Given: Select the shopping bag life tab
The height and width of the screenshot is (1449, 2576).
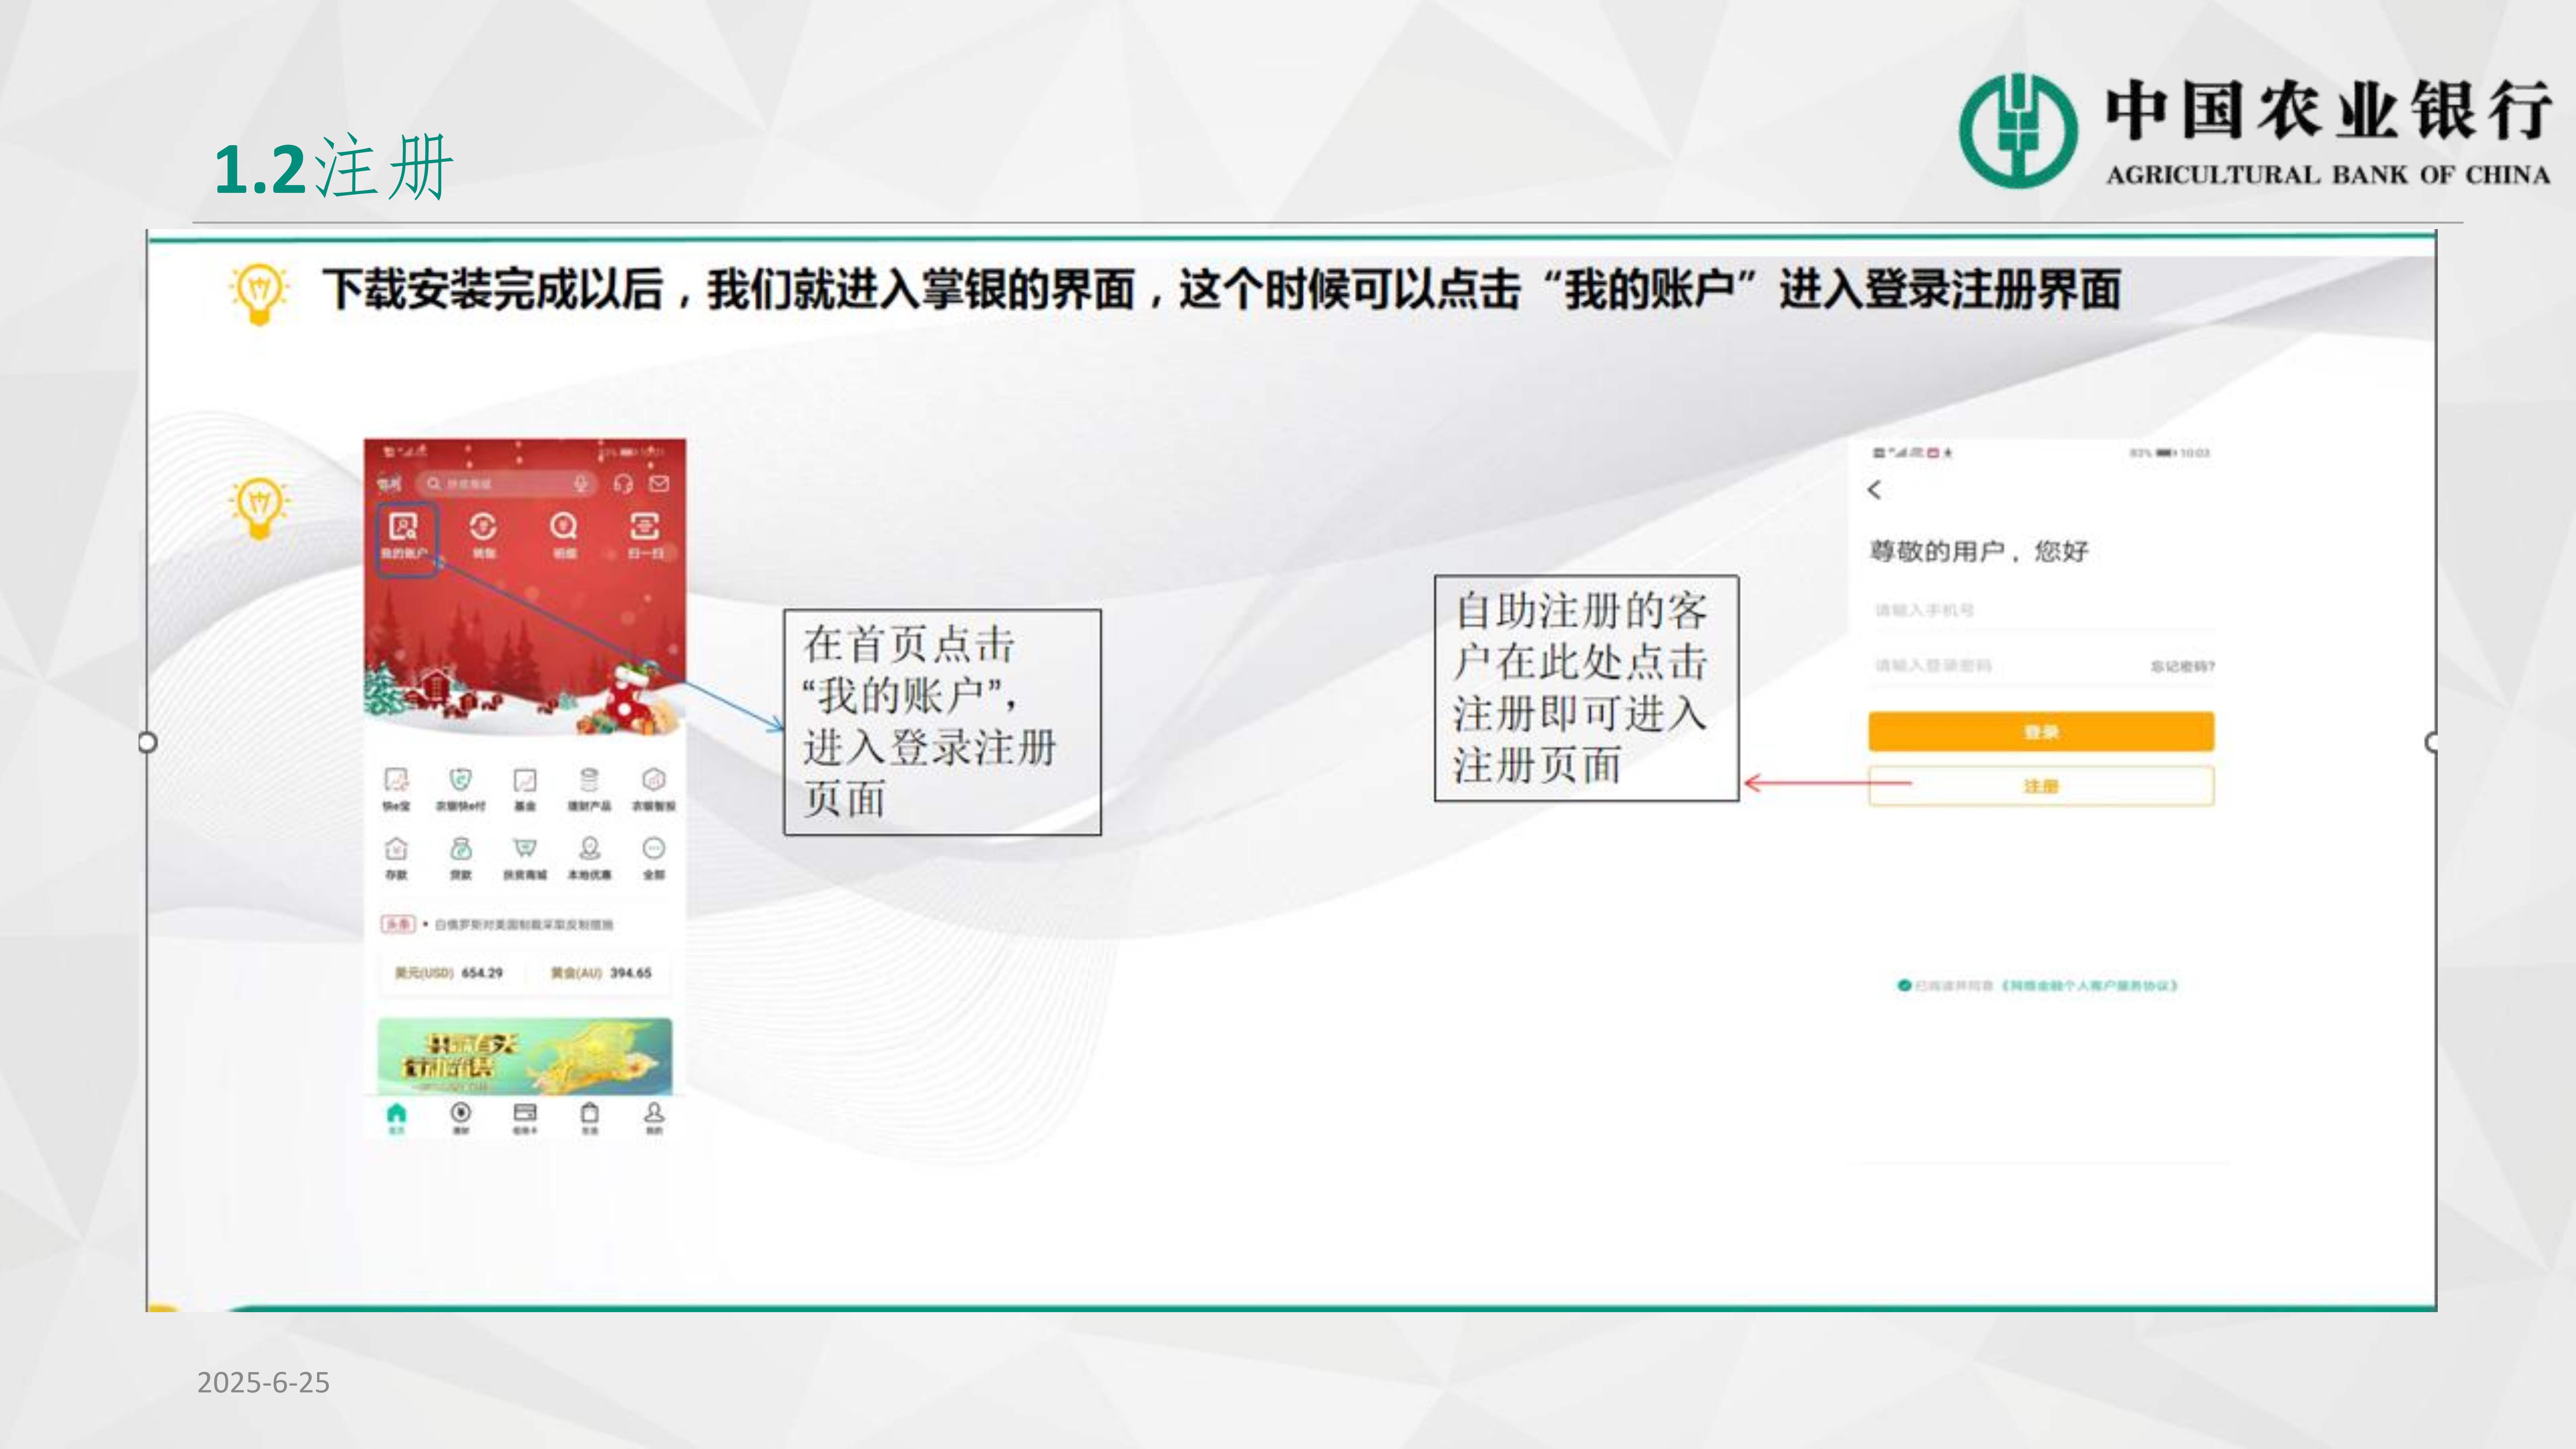Looking at the screenshot, I should (x=590, y=1118).
